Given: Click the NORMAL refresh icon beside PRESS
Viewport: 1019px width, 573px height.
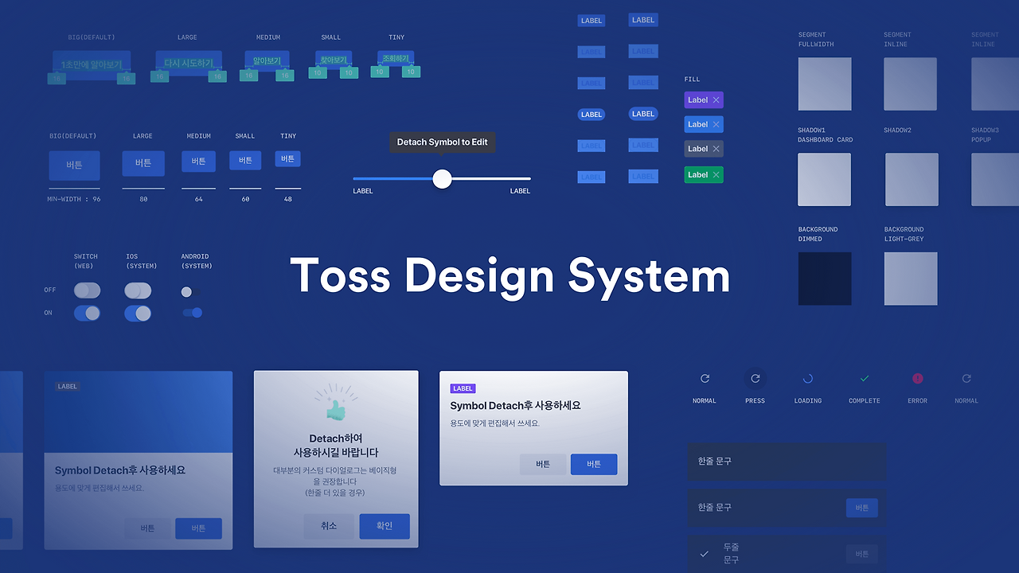Looking at the screenshot, I should (705, 379).
